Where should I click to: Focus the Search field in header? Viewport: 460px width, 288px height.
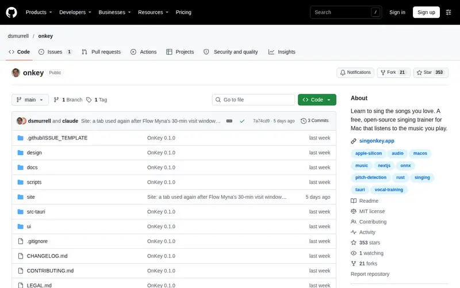click(346, 12)
